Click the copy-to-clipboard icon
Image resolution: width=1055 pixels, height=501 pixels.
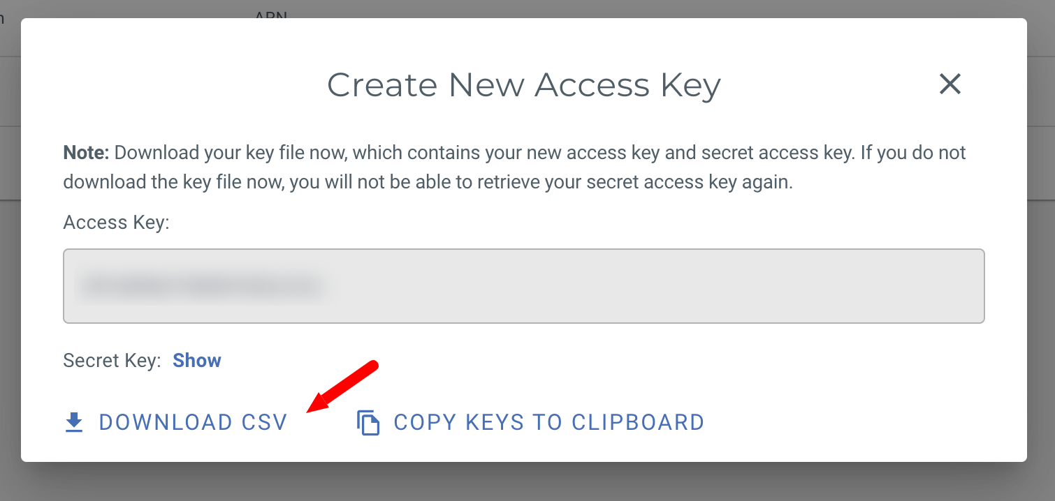[x=368, y=423]
